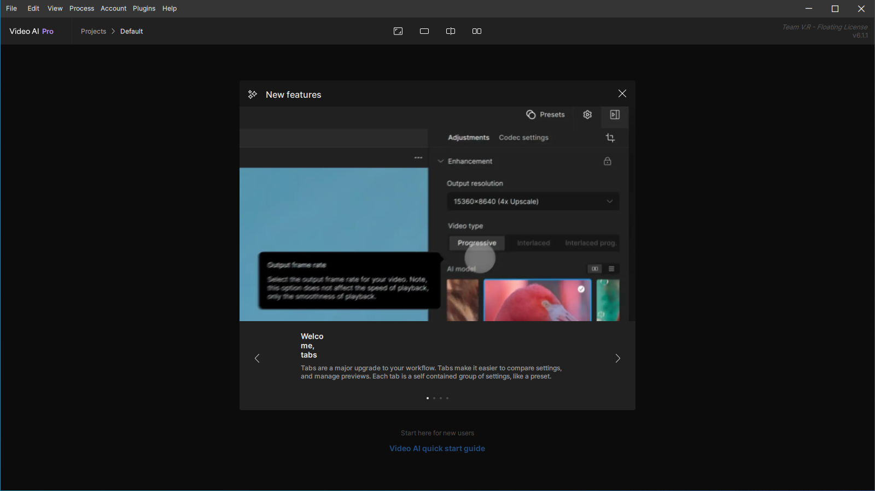Click the Default project breadcrumb
Viewport: 875px width, 491px height.
pyautogui.click(x=131, y=31)
